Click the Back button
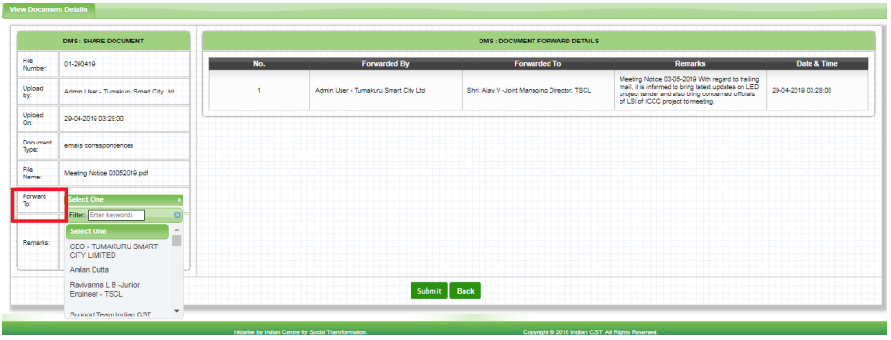 [465, 291]
